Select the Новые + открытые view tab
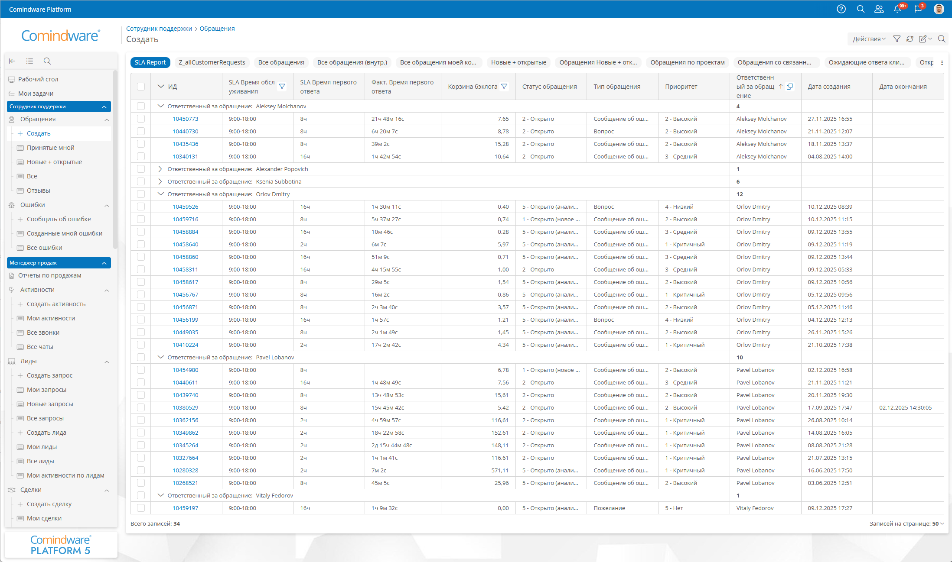The image size is (952, 562). coord(518,62)
